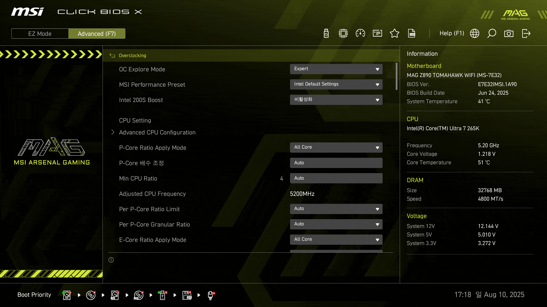Image resolution: width=547 pixels, height=307 pixels.
Task: Click the BIOS Ver. E7E32IMSI.1A90 value
Action: click(x=497, y=84)
